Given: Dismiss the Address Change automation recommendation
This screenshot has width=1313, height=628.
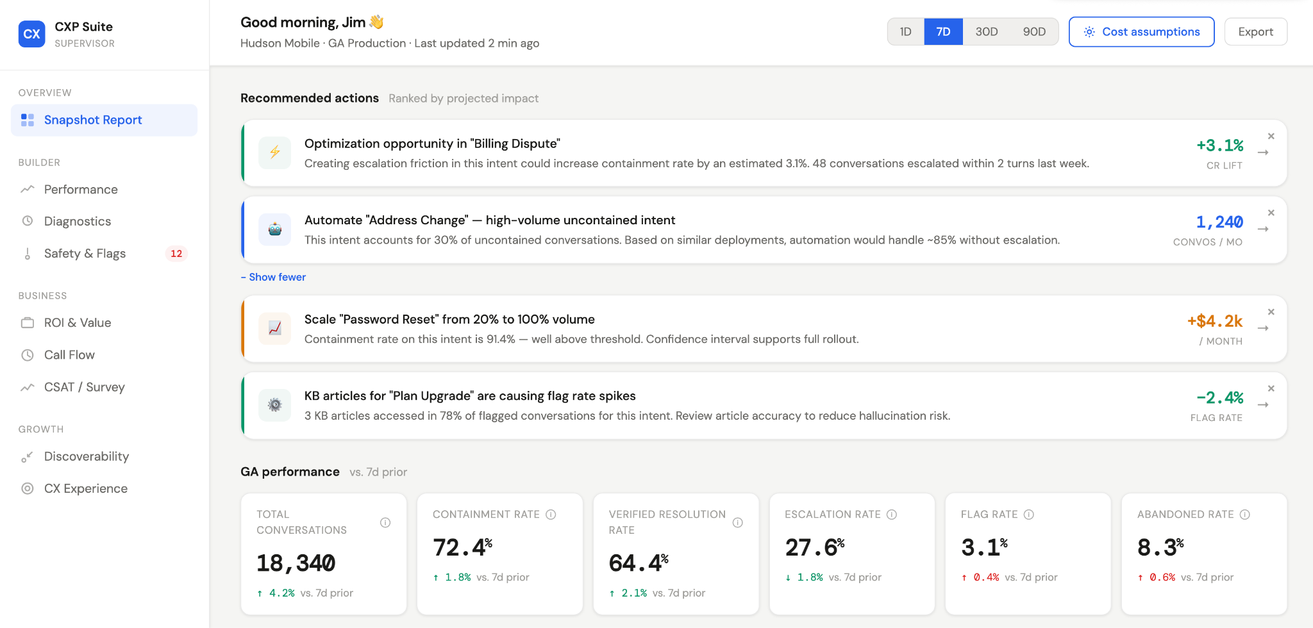Looking at the screenshot, I should pos(1271,212).
